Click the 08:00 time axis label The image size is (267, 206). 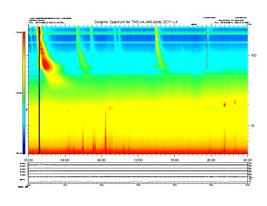(101, 160)
